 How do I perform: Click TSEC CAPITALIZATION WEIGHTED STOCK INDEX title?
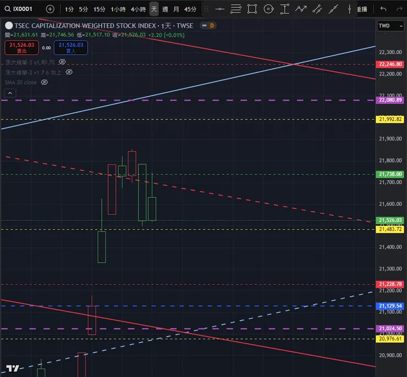(x=85, y=26)
